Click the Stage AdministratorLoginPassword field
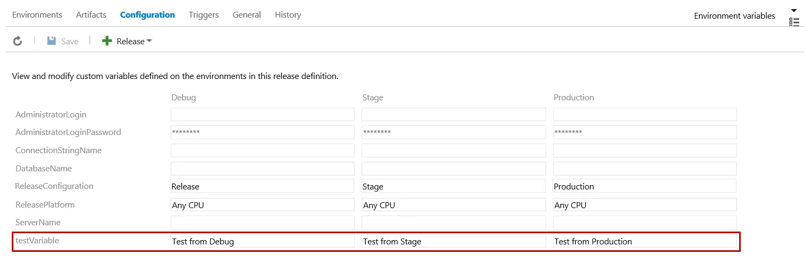Screen dimensions: 806x270 coord(454,132)
